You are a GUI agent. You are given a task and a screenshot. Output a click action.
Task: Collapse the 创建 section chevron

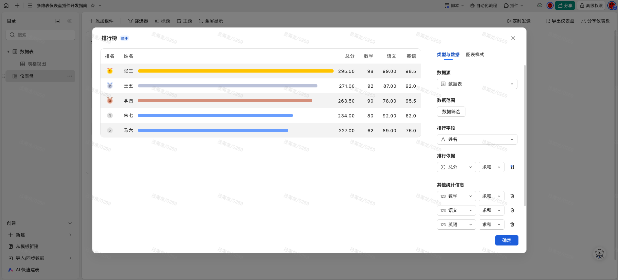pyautogui.click(x=70, y=223)
